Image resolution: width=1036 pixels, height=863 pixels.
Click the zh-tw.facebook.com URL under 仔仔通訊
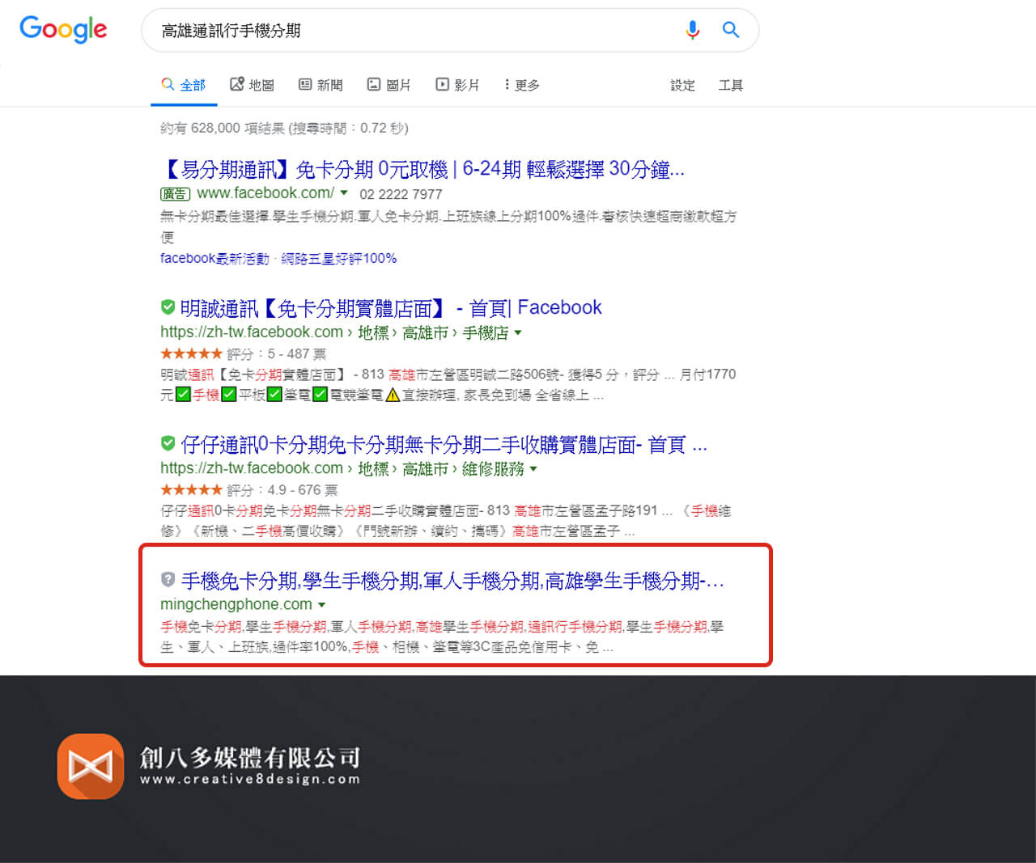[252, 467]
